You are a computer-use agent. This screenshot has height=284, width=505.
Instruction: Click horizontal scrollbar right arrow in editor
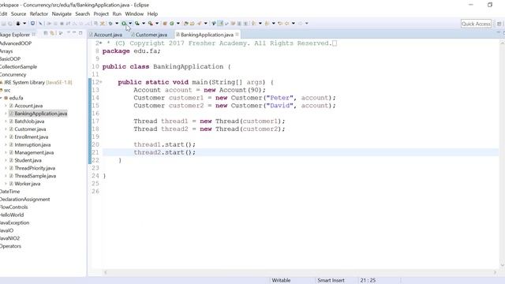(x=495, y=272)
